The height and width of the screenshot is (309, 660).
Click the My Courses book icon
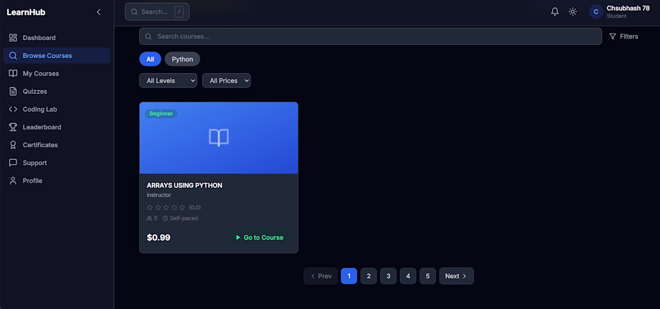[x=13, y=74]
